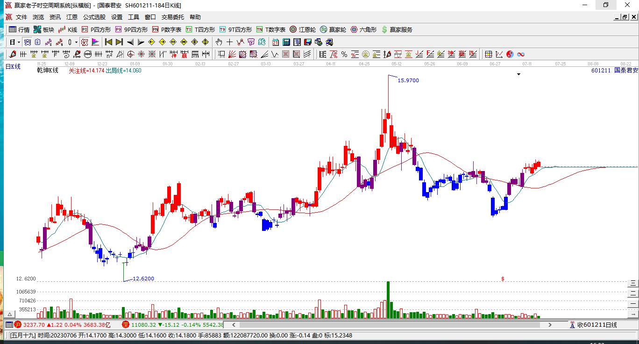The height and width of the screenshot is (344, 639).
Task: Click the 601211 国泰君安 stock name
Action: pyautogui.click(x=614, y=71)
